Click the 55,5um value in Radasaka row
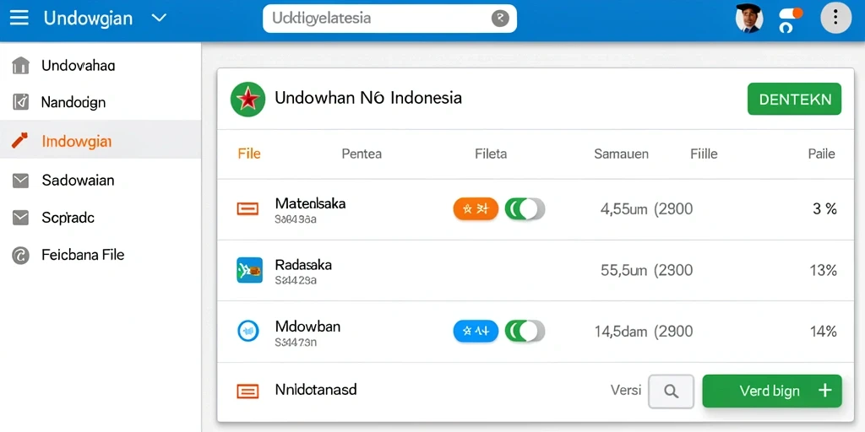The width and height of the screenshot is (865, 432). (623, 271)
